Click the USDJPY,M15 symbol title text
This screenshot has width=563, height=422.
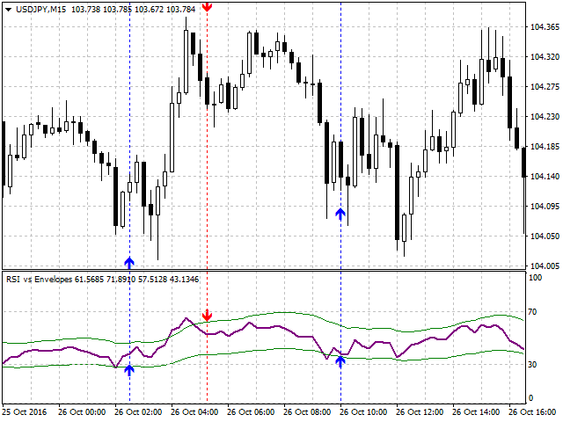pyautogui.click(x=41, y=10)
